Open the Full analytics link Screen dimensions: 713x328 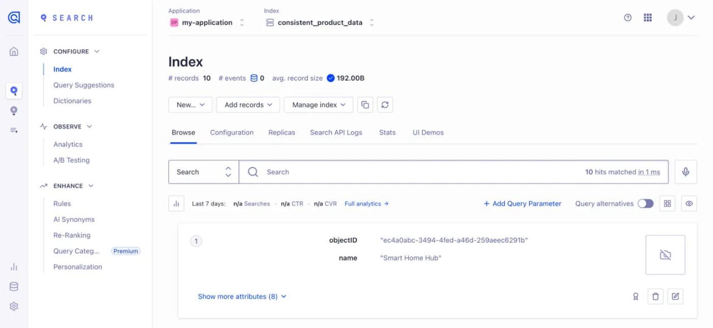tap(366, 204)
